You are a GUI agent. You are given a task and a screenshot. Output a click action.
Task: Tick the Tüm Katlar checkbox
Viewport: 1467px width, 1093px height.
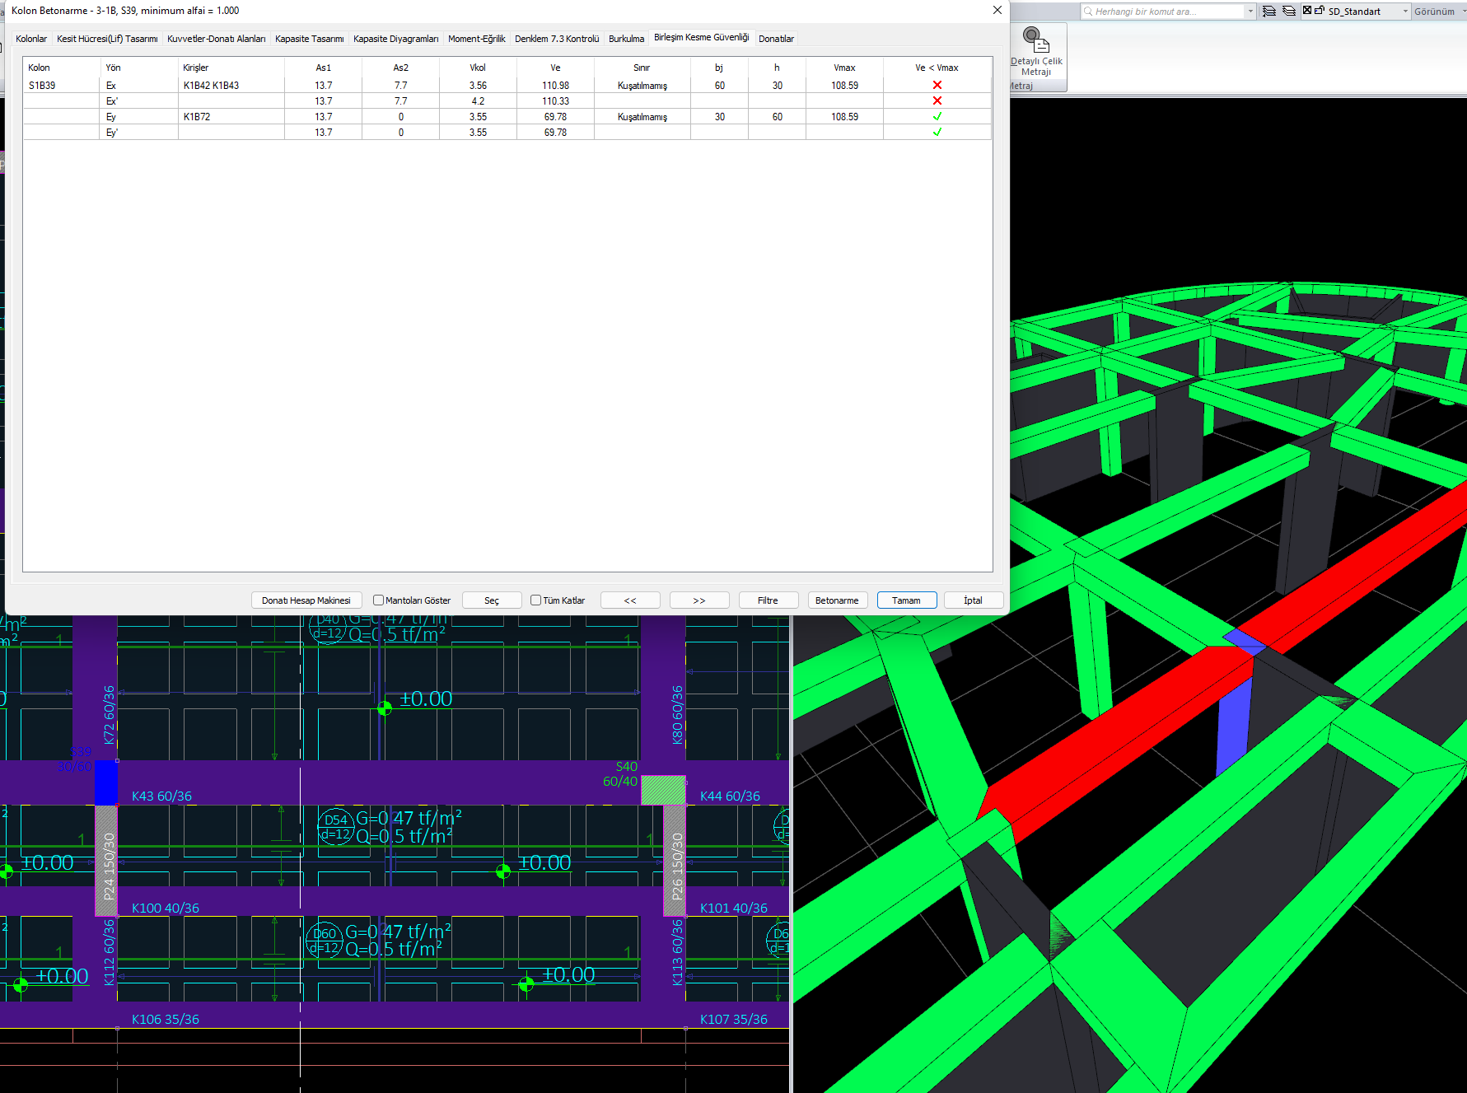pyautogui.click(x=536, y=600)
